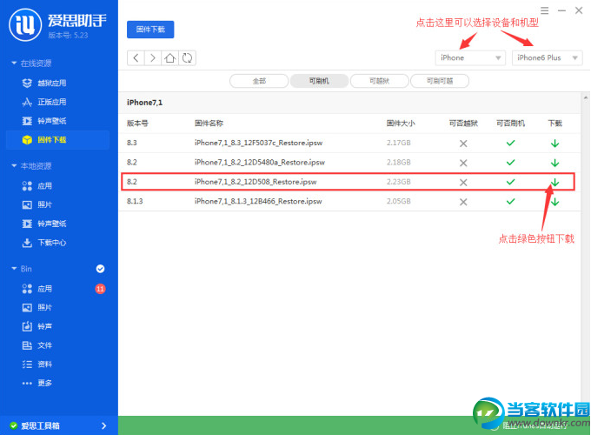Switch to the 全部 filter tab
Screen dimensions: 591x435
[x=259, y=81]
